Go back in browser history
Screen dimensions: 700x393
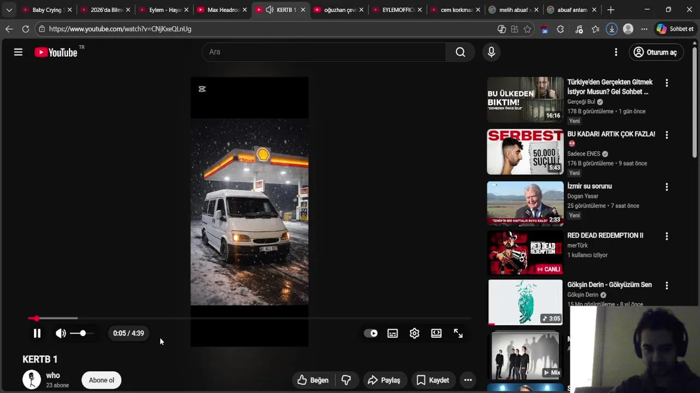click(x=9, y=29)
